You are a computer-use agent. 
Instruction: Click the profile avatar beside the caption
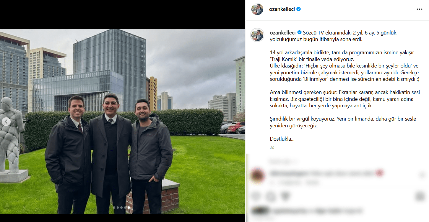point(257,35)
